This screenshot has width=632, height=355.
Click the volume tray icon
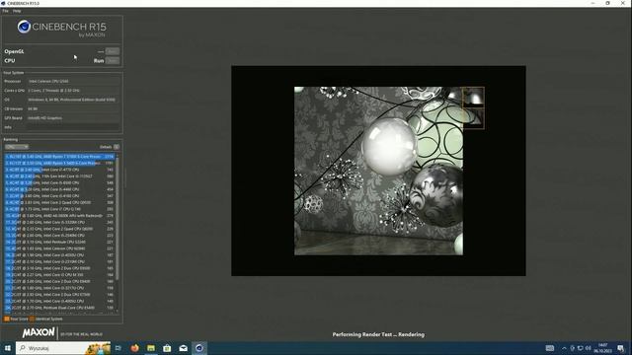589,348
